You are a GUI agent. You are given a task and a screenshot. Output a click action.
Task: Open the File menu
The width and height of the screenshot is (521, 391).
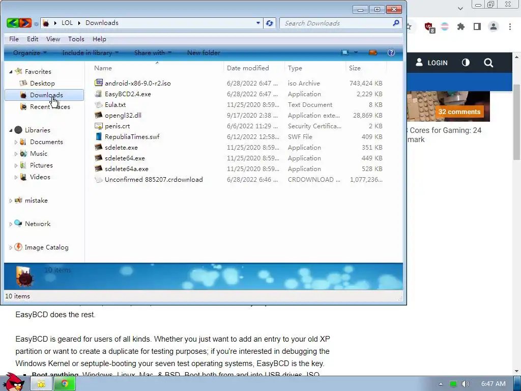point(14,39)
